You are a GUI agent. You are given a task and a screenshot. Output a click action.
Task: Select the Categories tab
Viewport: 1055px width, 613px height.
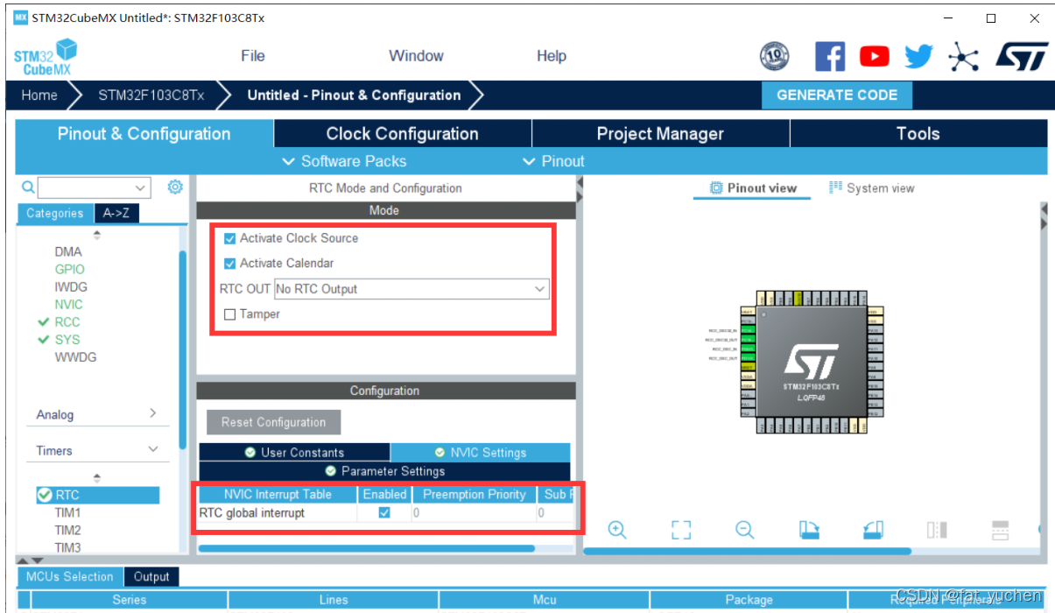(55, 213)
